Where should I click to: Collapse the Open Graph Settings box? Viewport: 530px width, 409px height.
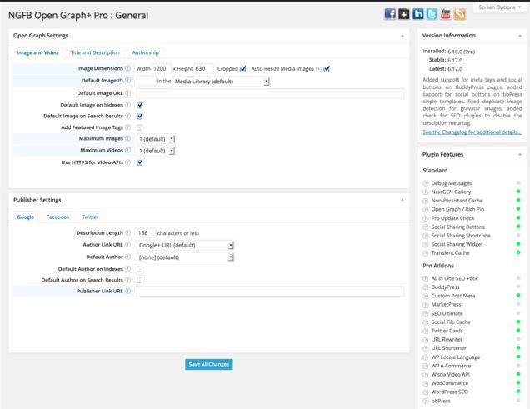click(x=402, y=36)
